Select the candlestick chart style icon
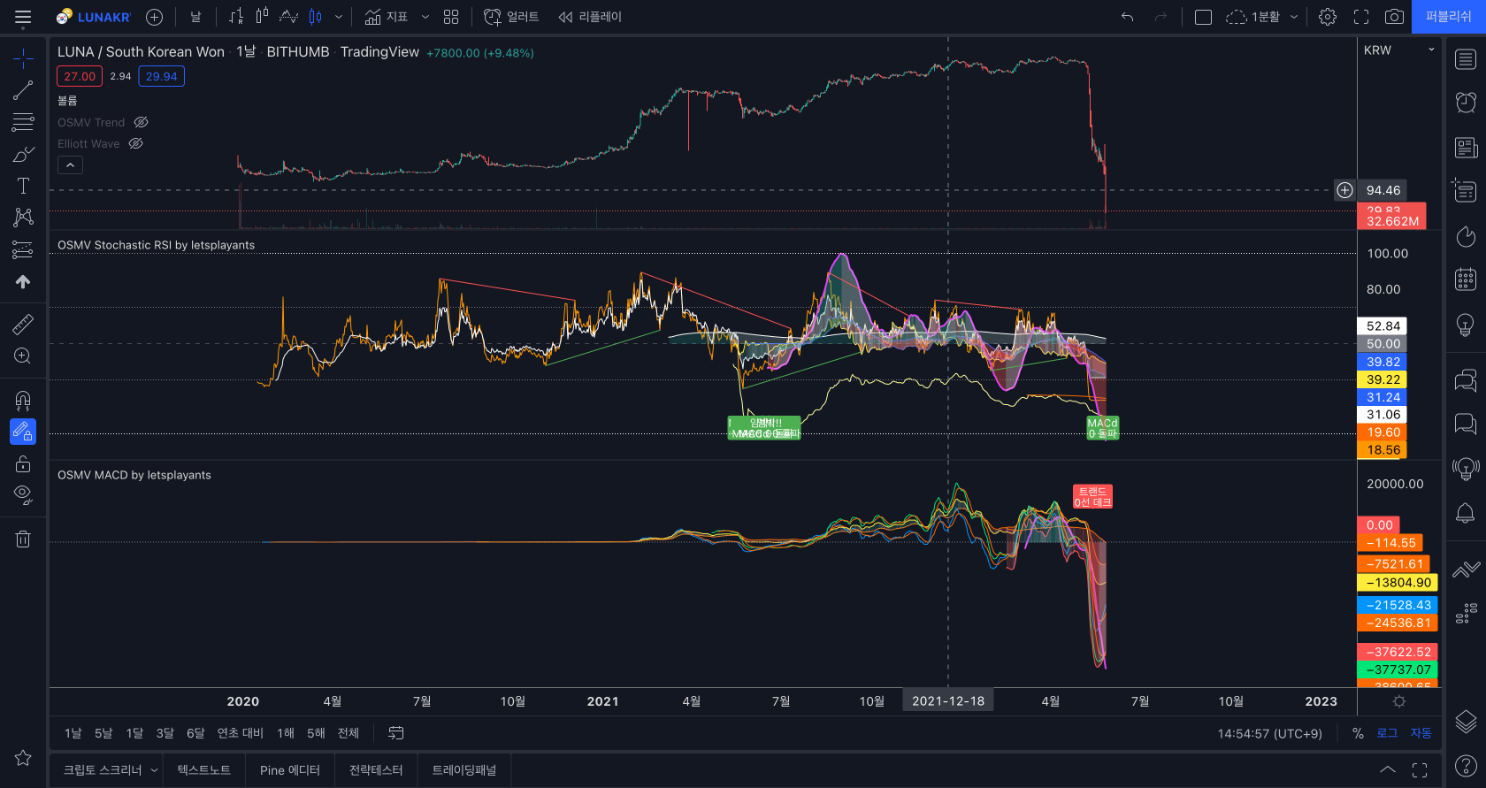The width and height of the screenshot is (1486, 788). (316, 17)
